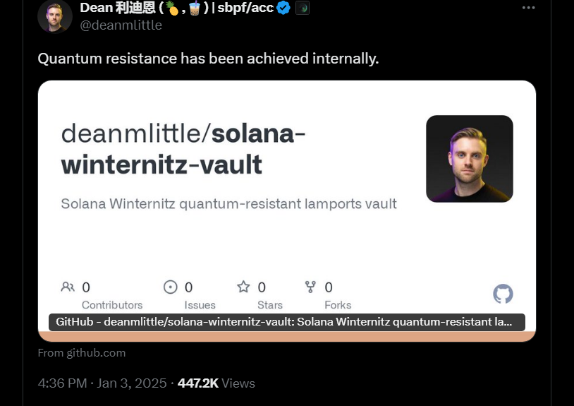This screenshot has width=574, height=406.
Task: Click the contributors people icon
Action: pos(68,287)
